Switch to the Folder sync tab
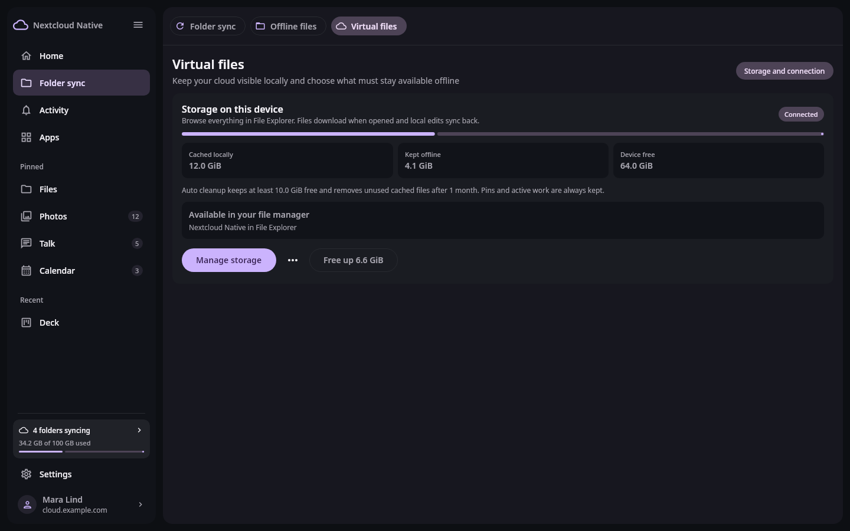 pyautogui.click(x=207, y=26)
